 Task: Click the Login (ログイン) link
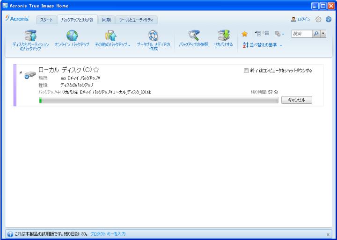(x=300, y=19)
